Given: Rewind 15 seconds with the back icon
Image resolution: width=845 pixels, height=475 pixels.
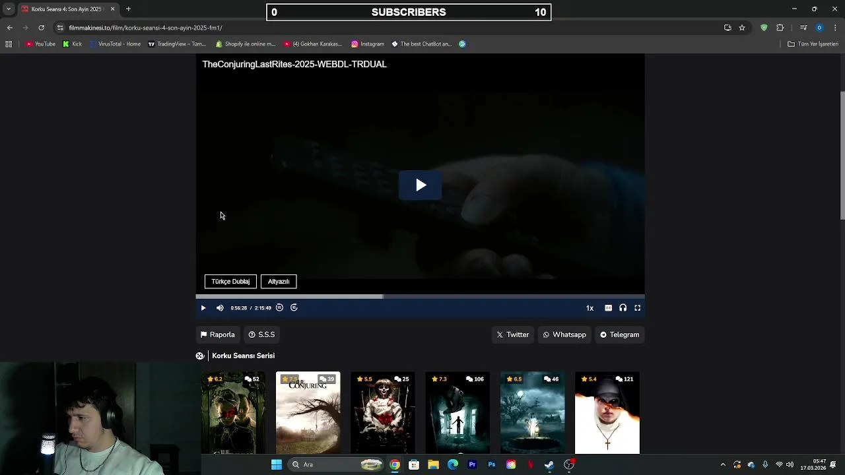Looking at the screenshot, I should point(279,307).
